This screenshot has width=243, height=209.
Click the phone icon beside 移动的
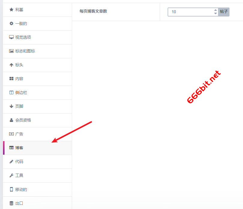(x=11, y=189)
